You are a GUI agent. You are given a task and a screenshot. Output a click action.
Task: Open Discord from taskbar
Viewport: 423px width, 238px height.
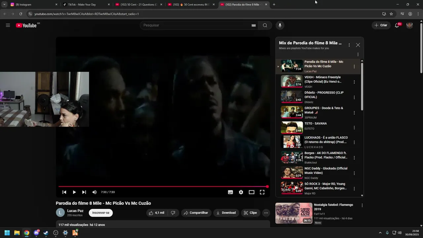tap(36, 233)
